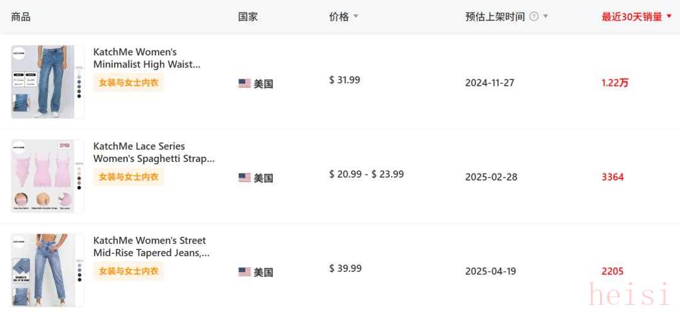This screenshot has height=313, width=680.
Task: Click the 女装与女士内衣 tag under Lace Series
Action: 128,177
